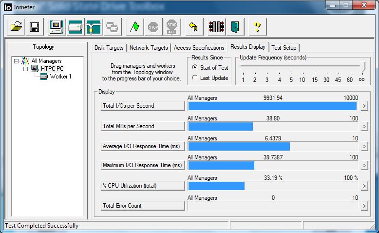The image size is (379, 233).
Task: Reset workers yellow arrow icon
Action: pos(194,27)
